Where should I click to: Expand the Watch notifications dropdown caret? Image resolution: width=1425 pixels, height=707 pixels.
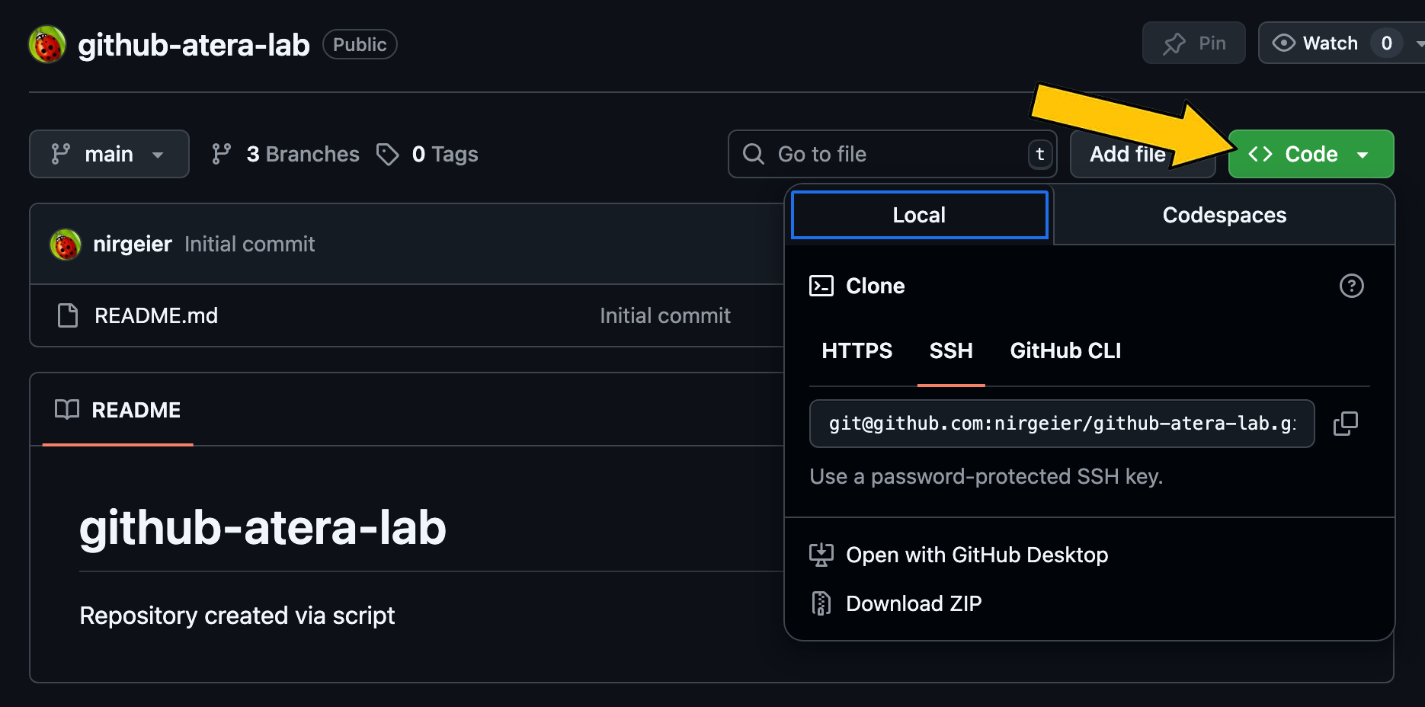[x=1419, y=43]
